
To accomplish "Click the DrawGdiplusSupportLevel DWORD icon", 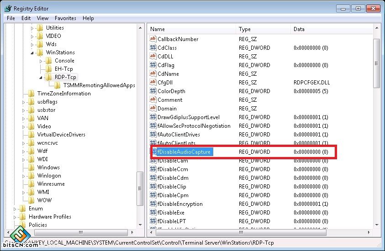I will coord(153,117).
